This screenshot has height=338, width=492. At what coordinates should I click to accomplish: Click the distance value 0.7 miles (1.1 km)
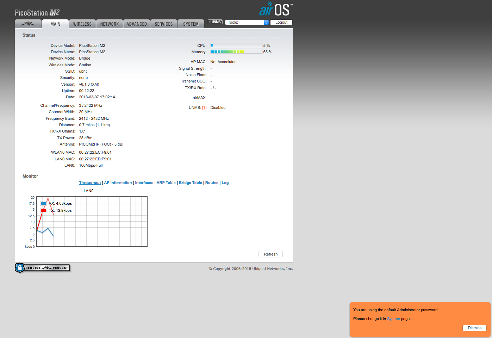(94, 125)
